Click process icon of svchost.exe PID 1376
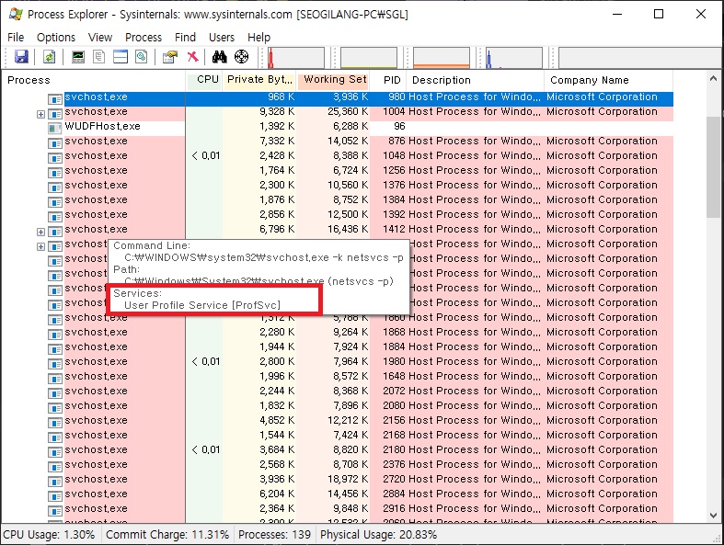This screenshot has height=545, width=724. coord(55,187)
